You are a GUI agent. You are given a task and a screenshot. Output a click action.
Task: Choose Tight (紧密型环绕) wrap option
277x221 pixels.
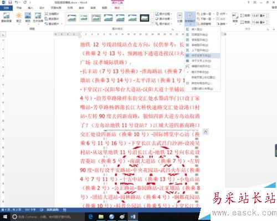pos(203,40)
